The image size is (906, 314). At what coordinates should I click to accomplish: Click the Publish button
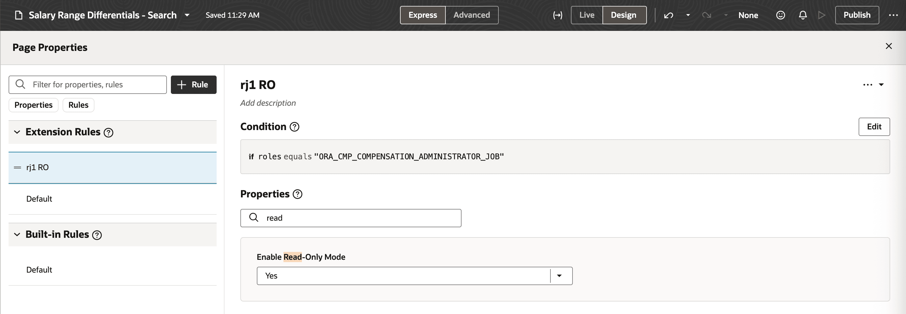857,15
